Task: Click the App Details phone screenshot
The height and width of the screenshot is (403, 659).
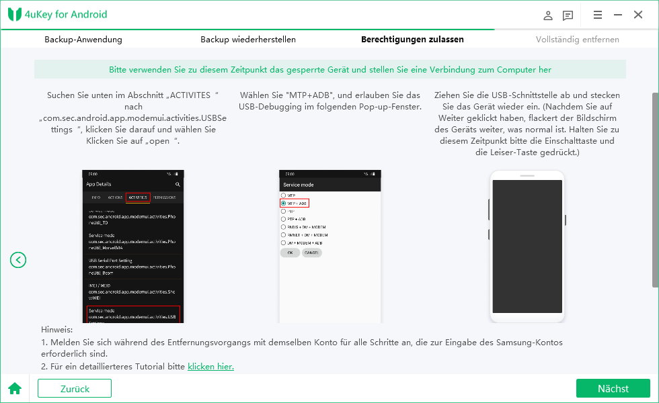Action: (133, 247)
